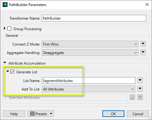Open arrow menu beside List Name field
This screenshot has width=152, height=120.
point(140,81)
